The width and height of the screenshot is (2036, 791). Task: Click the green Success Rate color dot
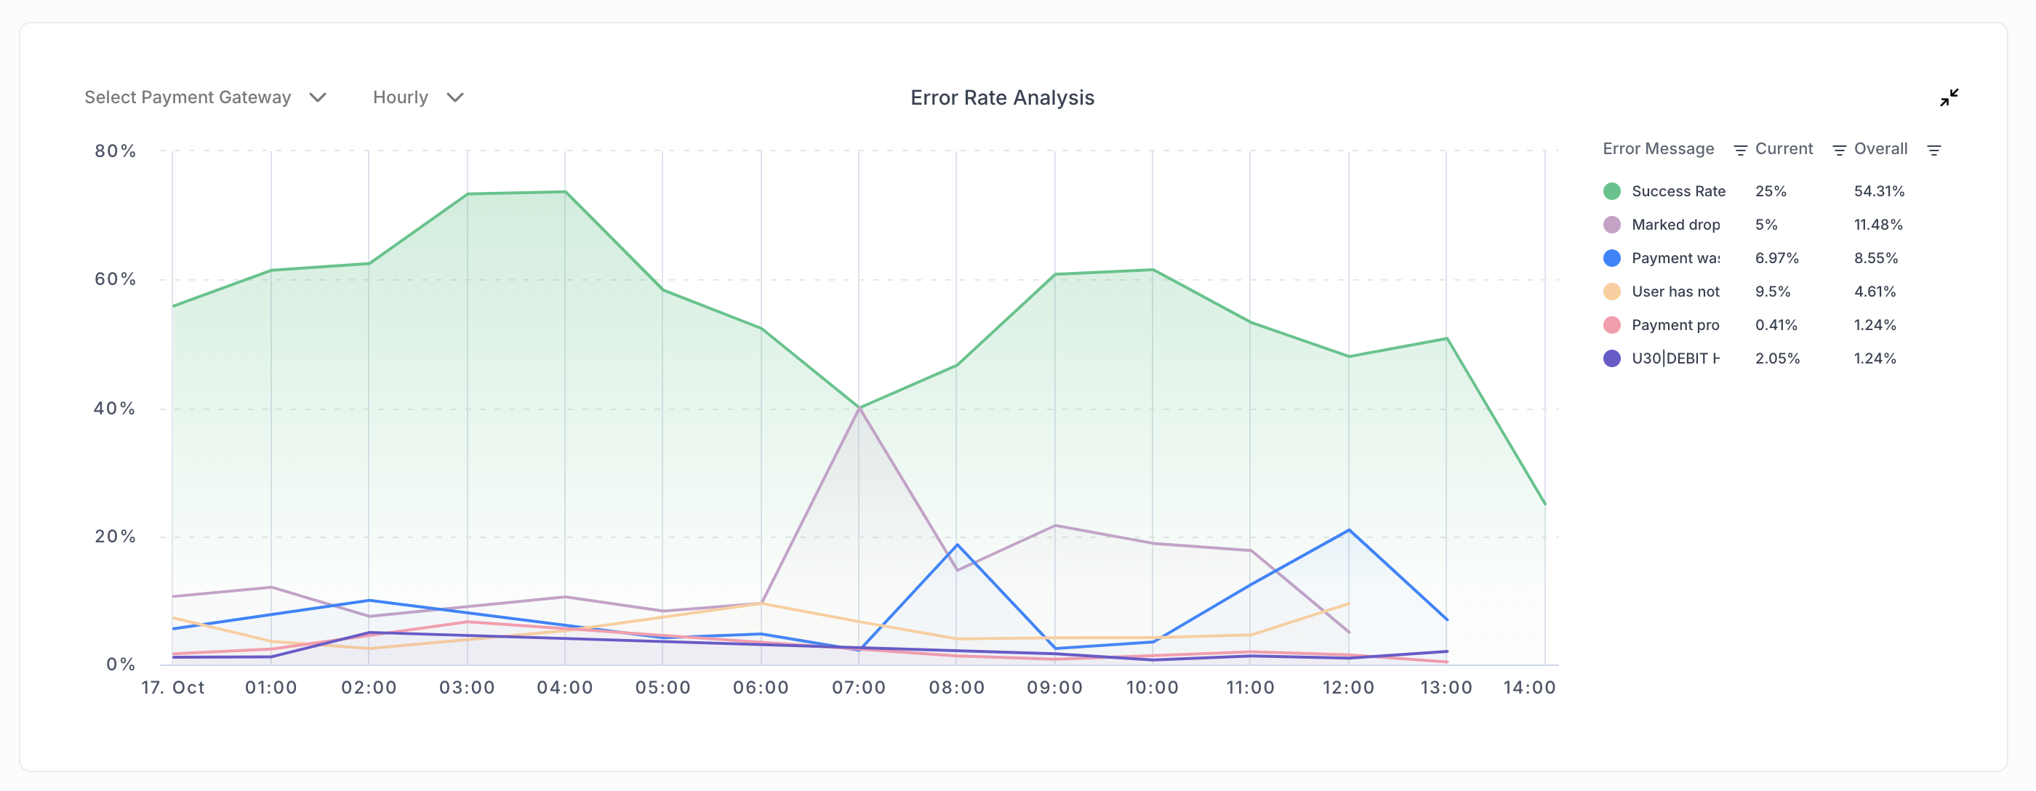[1611, 191]
